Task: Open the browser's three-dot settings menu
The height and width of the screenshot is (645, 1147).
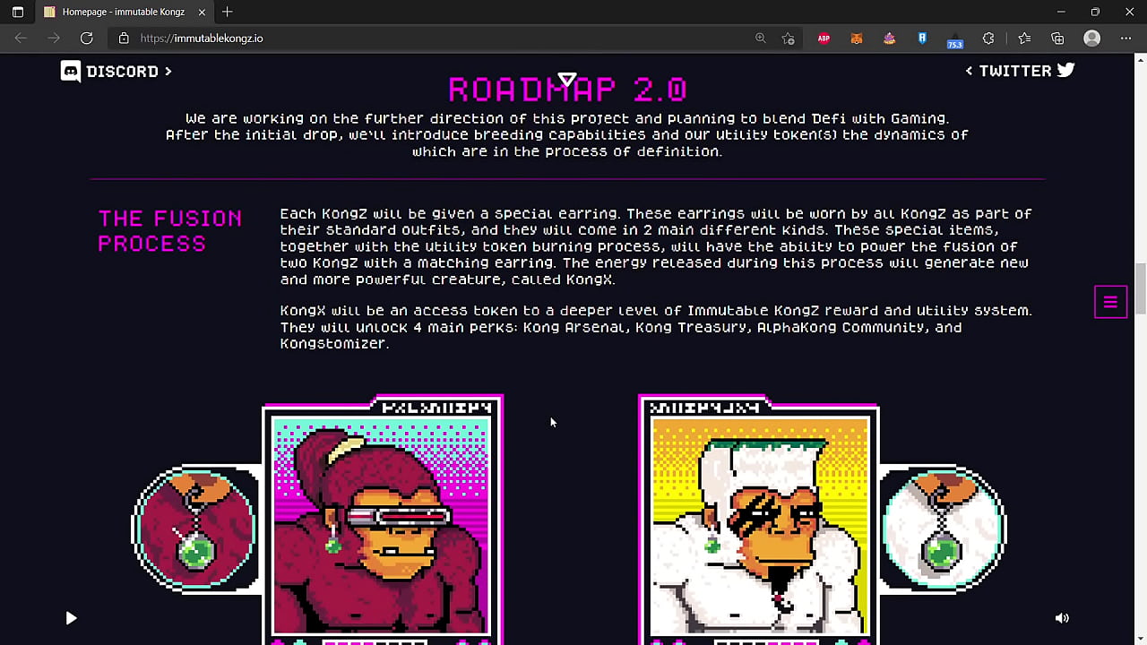Action: [1125, 39]
